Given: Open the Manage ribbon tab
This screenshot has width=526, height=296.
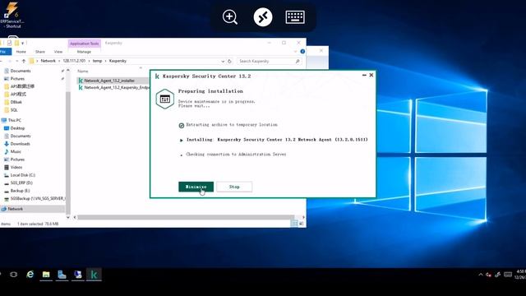Looking at the screenshot, I should [x=84, y=52].
